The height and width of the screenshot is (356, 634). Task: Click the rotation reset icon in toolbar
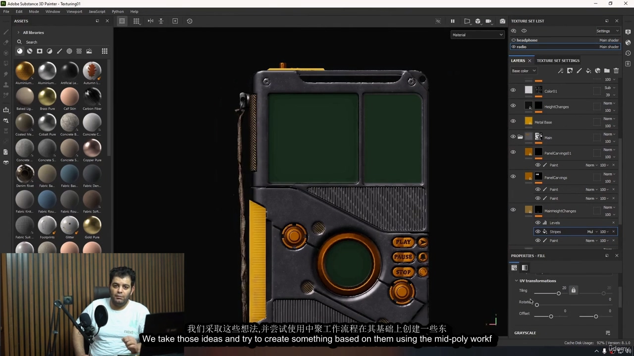click(x=190, y=21)
